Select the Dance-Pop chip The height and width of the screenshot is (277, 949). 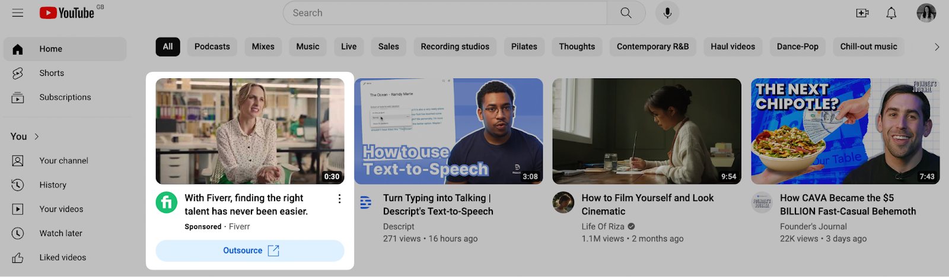[x=798, y=47]
